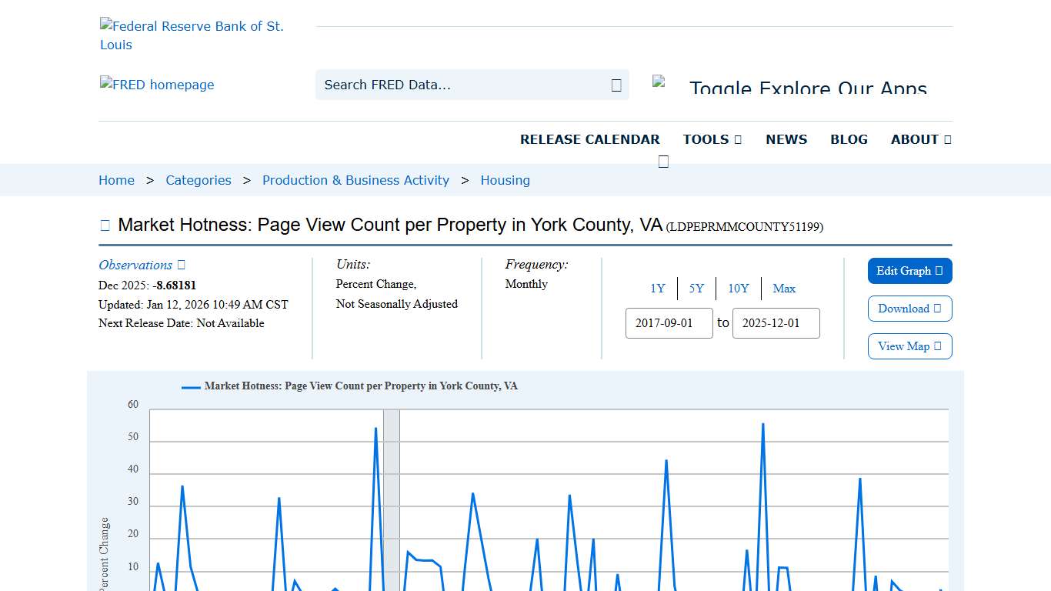Click the 2017-09-01 start date field
1051x591 pixels.
coord(669,323)
